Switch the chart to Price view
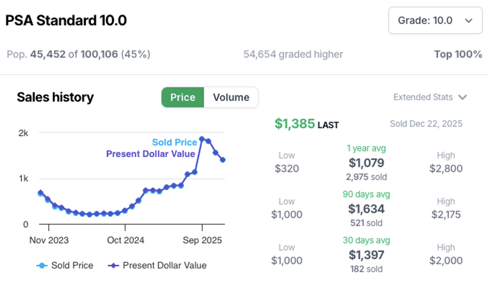Image resolution: width=489 pixels, height=285 pixels. tap(183, 97)
